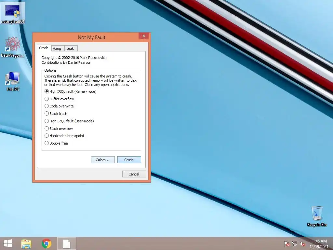Select High IRQL fault (Kernel-mode) option
Image resolution: width=333 pixels, height=250 pixels.
tap(70, 91)
